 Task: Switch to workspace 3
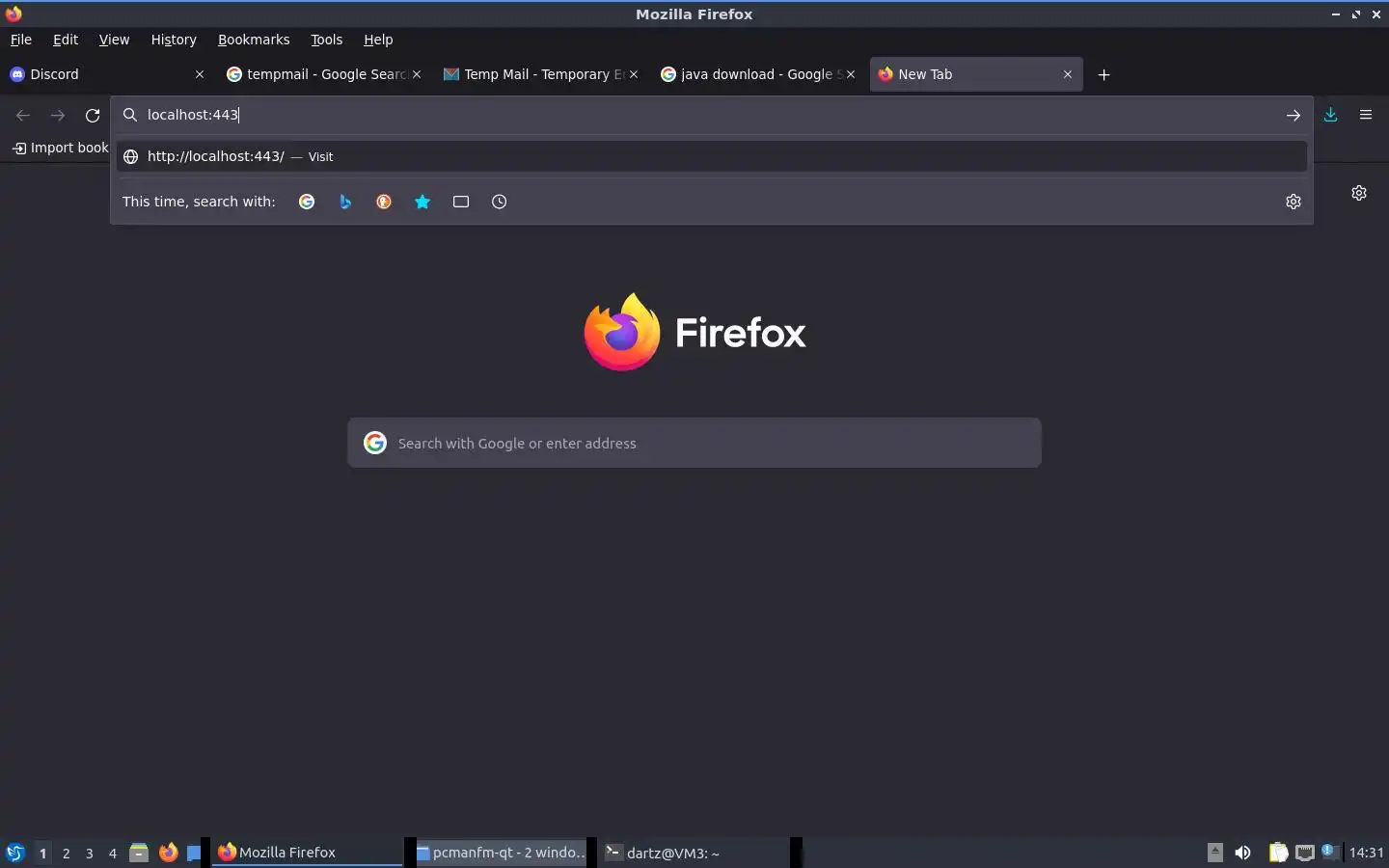pyautogui.click(x=90, y=853)
